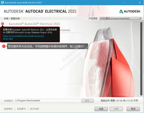Screen dimensions: 144x113
Task: Tick the Autodesk AutoCAD Electrical 2021 checkbox
Action: point(6,24)
